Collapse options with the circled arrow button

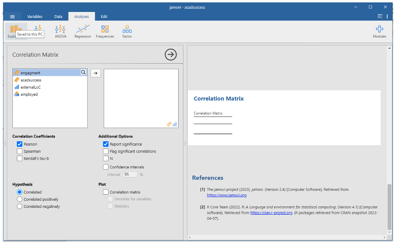pos(171,55)
